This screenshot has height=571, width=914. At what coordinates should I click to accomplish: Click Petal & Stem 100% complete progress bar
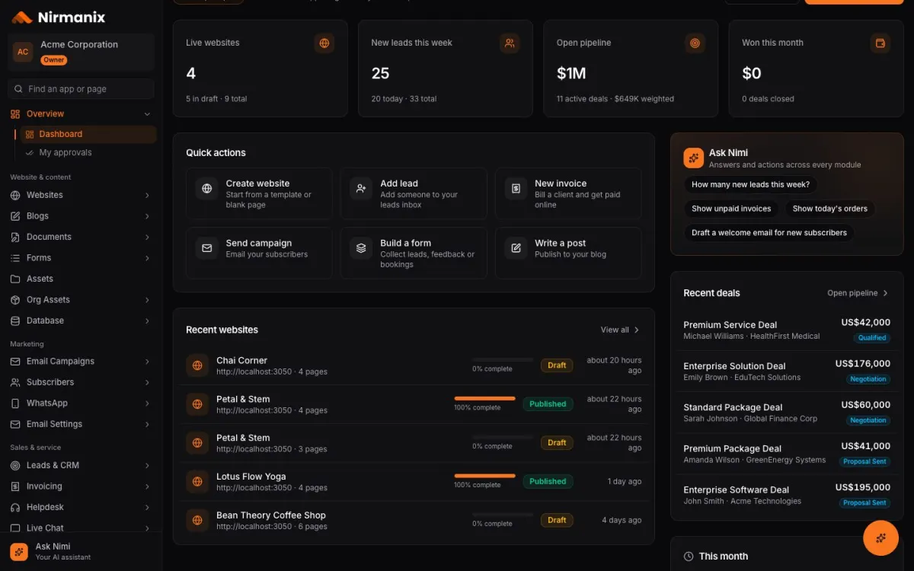coord(484,398)
